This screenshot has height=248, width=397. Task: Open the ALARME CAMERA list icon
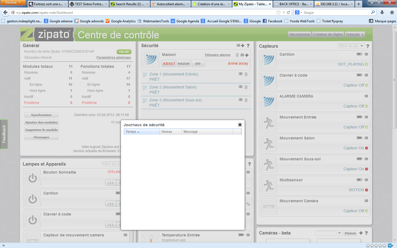tap(366, 96)
